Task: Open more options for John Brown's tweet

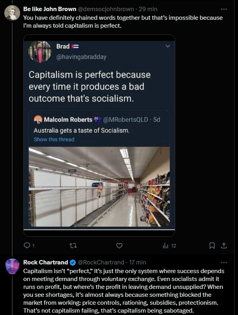Action: tap(224, 9)
